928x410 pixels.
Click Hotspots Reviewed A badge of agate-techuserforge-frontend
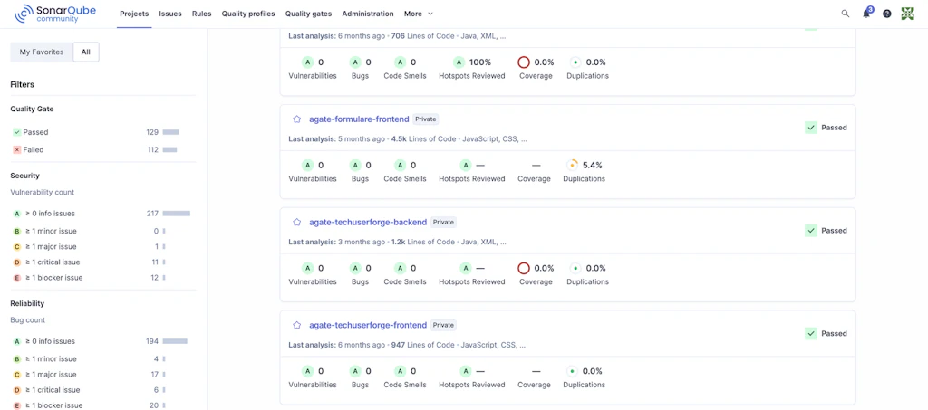point(466,371)
